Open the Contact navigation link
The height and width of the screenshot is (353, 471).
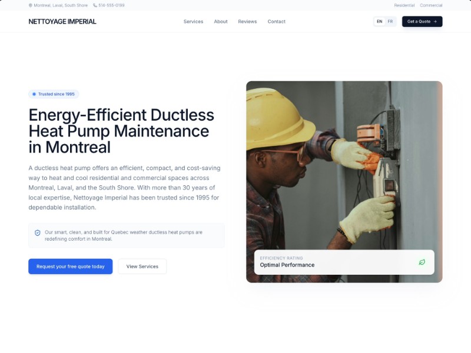[x=276, y=22]
